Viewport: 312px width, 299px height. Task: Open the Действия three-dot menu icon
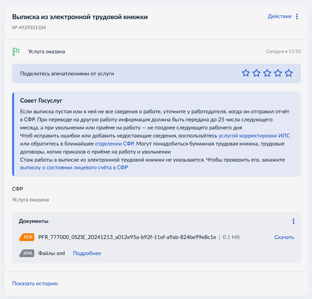297,16
